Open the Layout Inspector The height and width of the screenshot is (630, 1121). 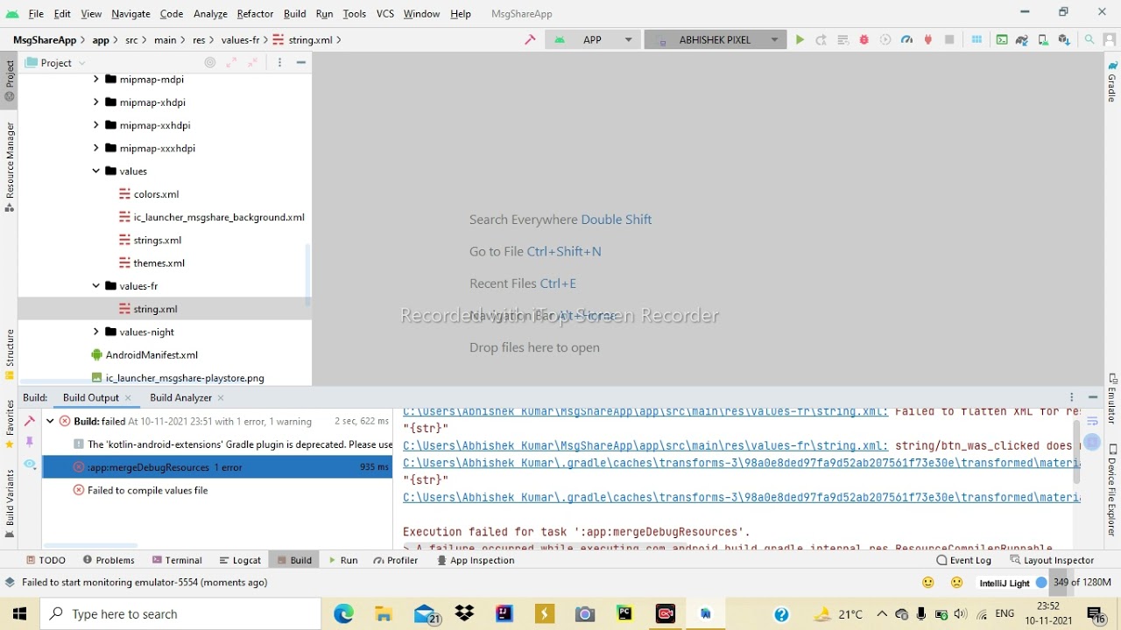tap(1052, 560)
